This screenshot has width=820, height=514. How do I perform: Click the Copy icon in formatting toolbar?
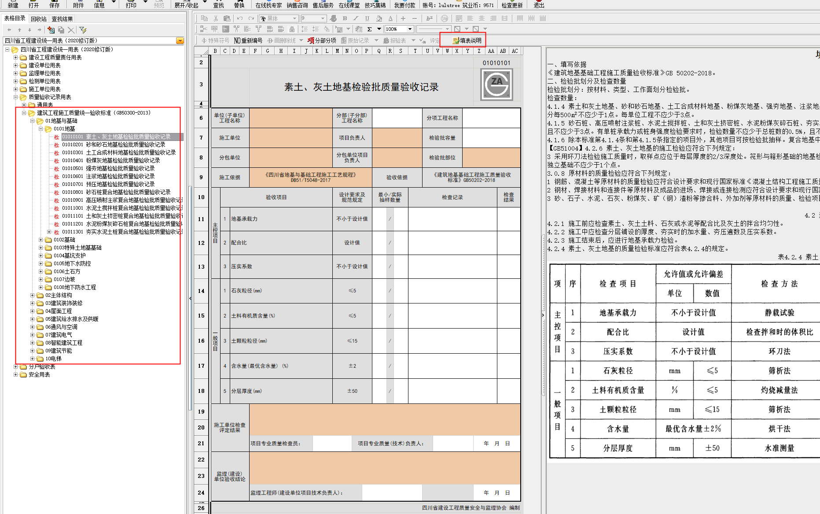pos(204,18)
